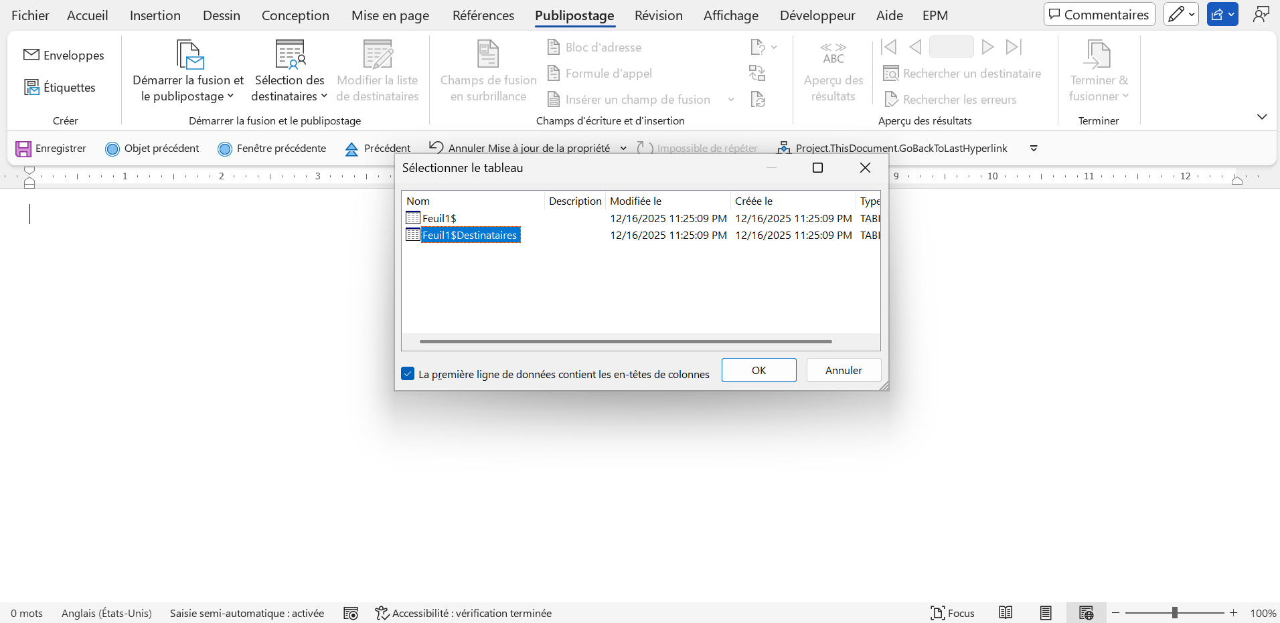This screenshot has width=1280, height=623.
Task: Click Démarrer la fusion et le publipostage
Action: coord(188,72)
